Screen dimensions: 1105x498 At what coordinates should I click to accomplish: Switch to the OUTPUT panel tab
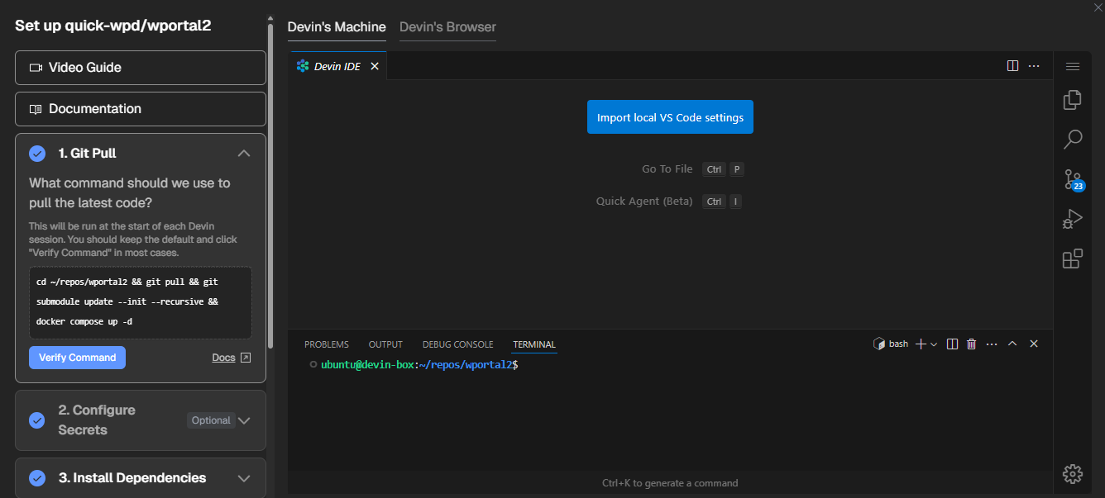(385, 344)
